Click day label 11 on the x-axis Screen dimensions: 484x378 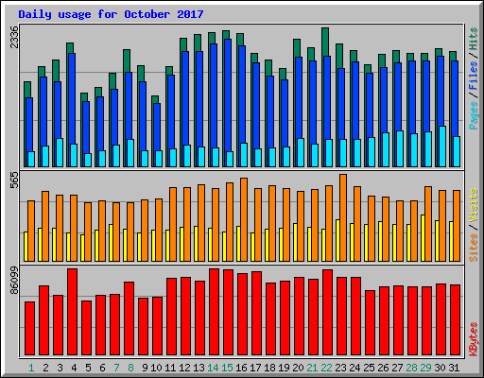[170, 368]
